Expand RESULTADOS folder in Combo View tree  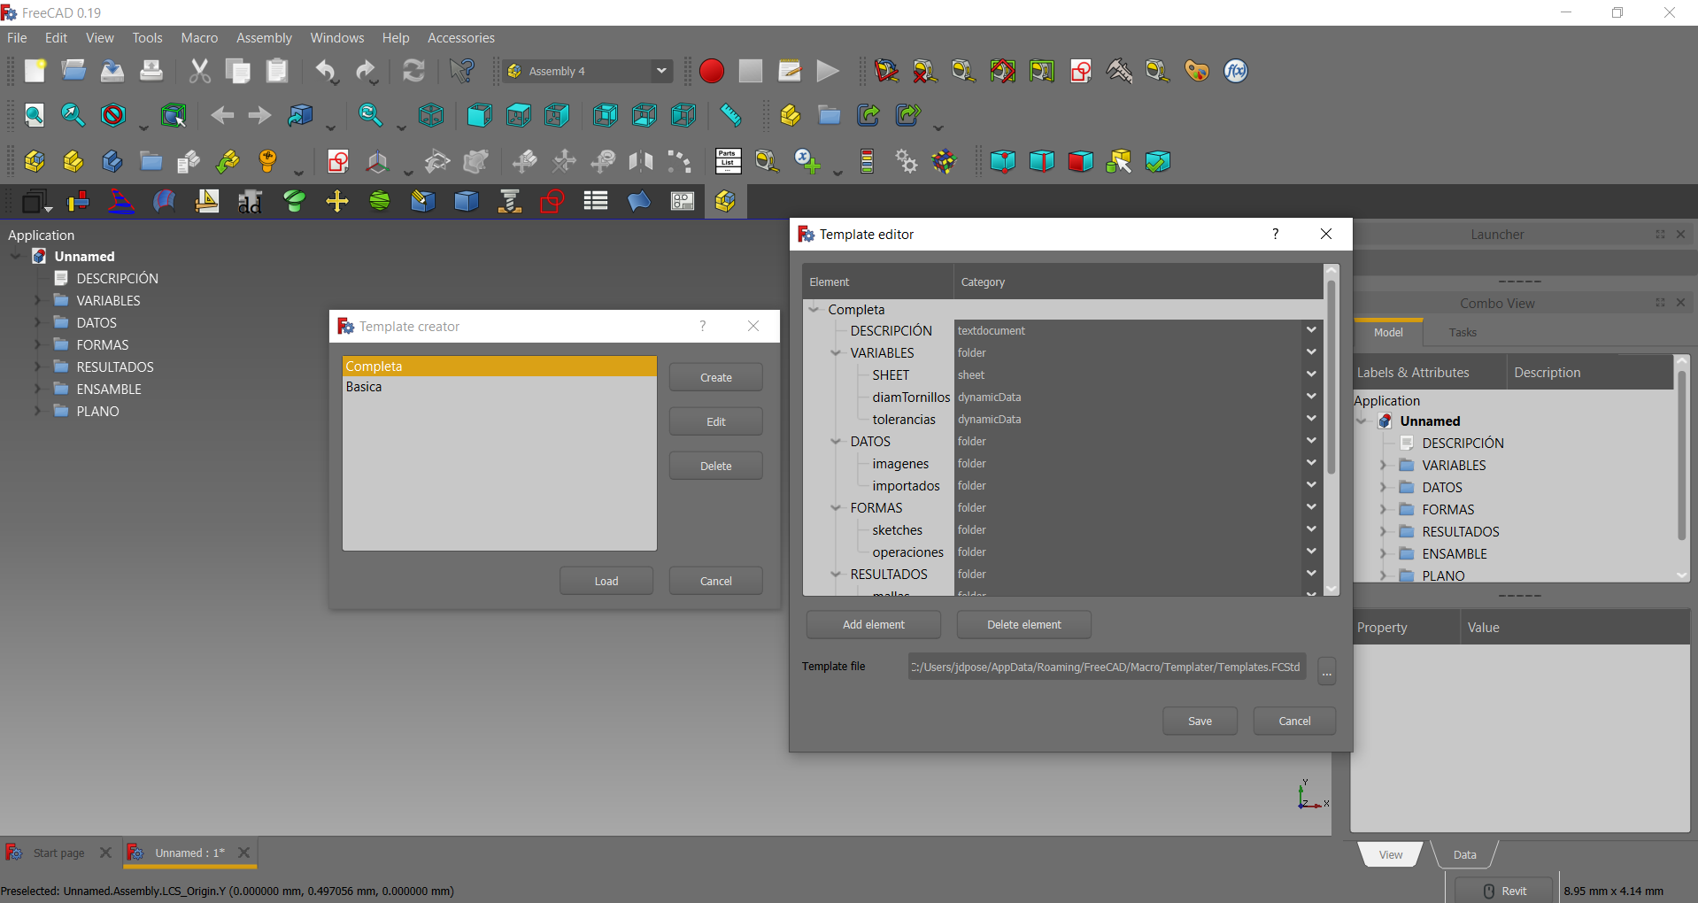(1383, 532)
